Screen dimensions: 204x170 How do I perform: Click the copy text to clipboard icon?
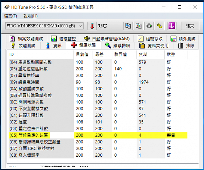tap(128, 26)
